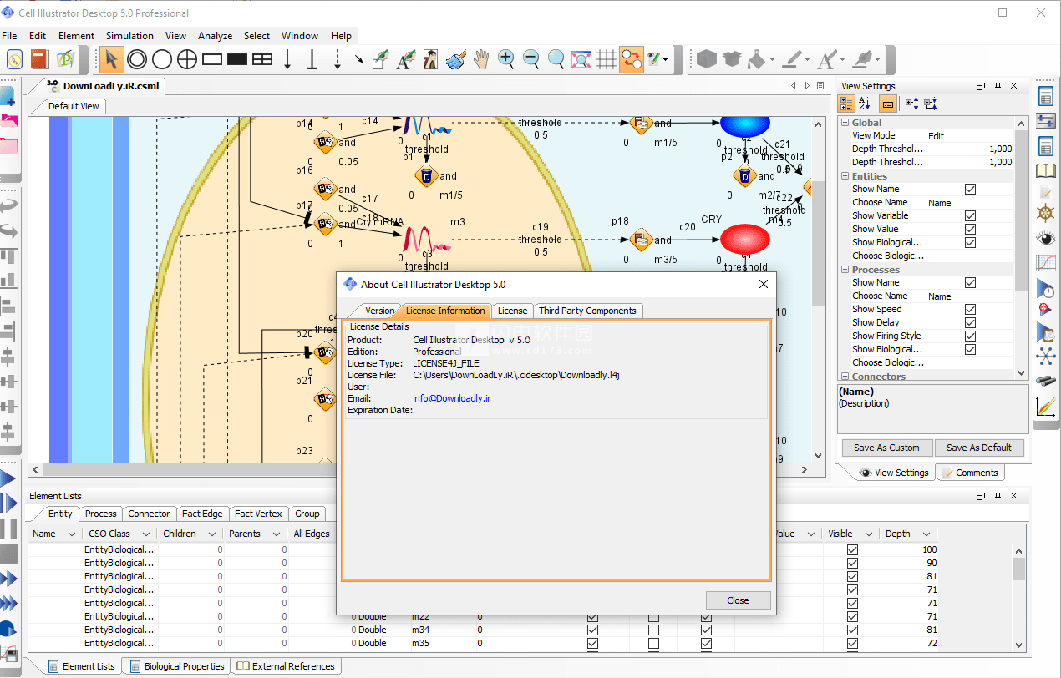Toggle Visible checkbox in Depth 100 row
This screenshot has height=678, width=1061.
852,549
